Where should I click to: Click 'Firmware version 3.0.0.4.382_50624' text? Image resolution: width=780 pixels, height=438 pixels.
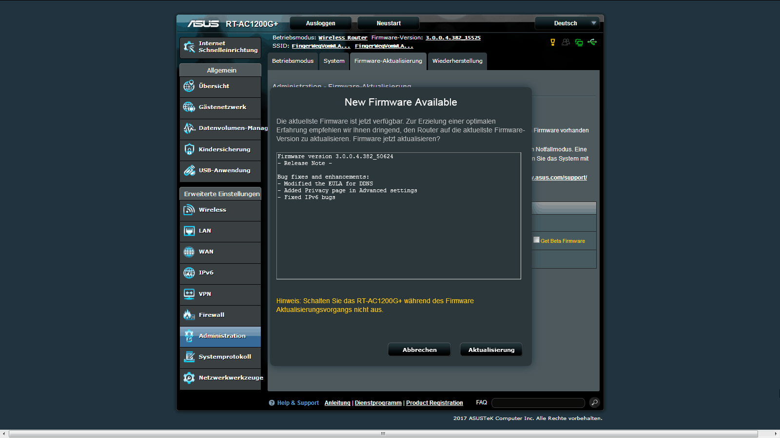point(335,157)
